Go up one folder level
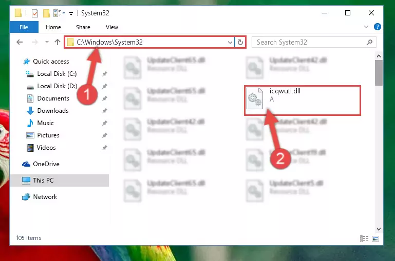395x261 pixels. (58, 42)
